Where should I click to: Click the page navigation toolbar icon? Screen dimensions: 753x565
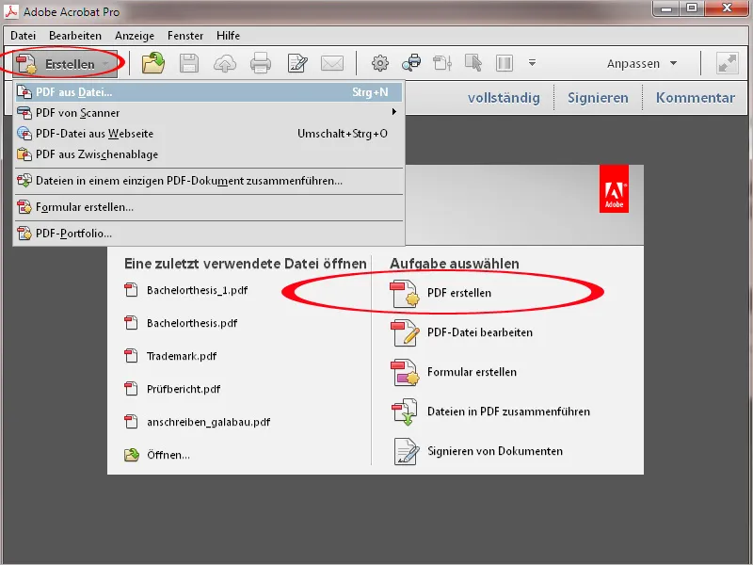pos(442,63)
